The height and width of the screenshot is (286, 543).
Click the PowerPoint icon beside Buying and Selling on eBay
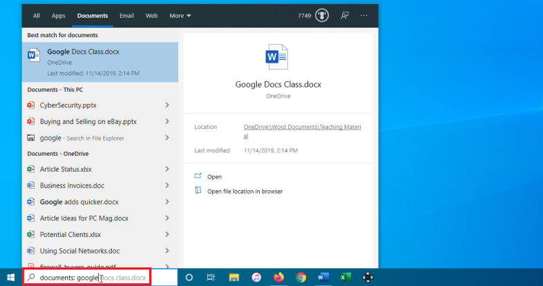tap(31, 121)
